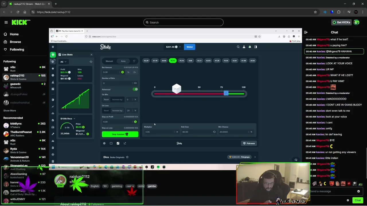The height and width of the screenshot is (206, 367).
Task: Open the Kick hamburger menu
Action: [x=6, y=22]
